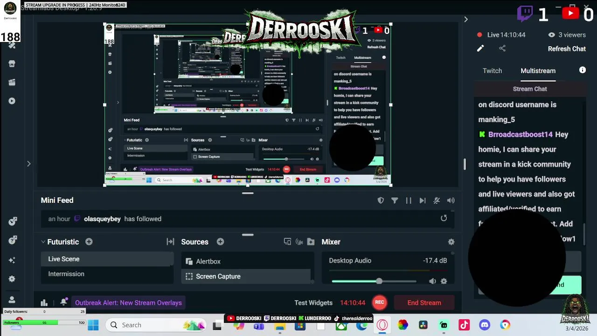Select the Alertbox source
Viewport: 597px width, 336px height.
(246, 261)
